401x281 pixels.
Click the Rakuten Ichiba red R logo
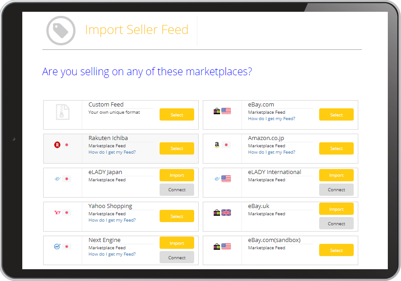(x=57, y=145)
